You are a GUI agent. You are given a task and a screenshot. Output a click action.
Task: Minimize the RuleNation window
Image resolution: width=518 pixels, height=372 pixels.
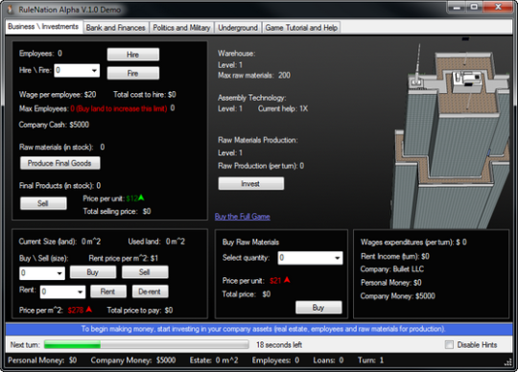pos(458,7)
